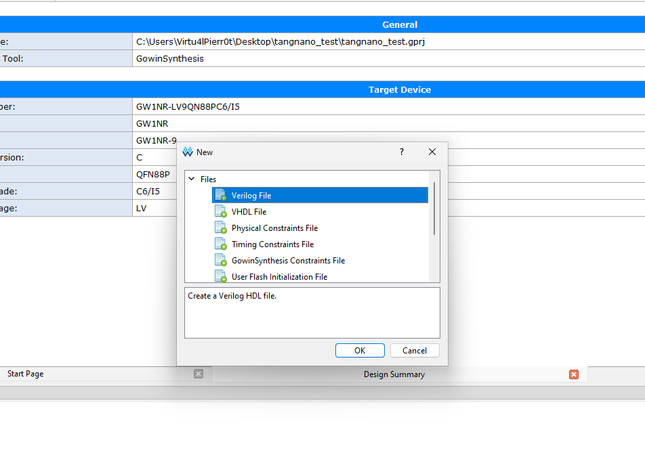This screenshot has height=474, width=645.
Task: Close the Start Page tab
Action: [x=199, y=374]
